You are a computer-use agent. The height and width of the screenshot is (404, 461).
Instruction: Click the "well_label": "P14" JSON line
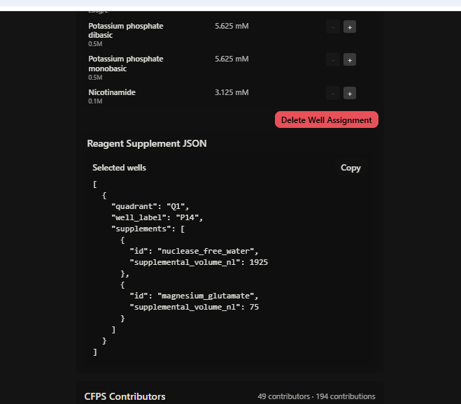coord(157,217)
